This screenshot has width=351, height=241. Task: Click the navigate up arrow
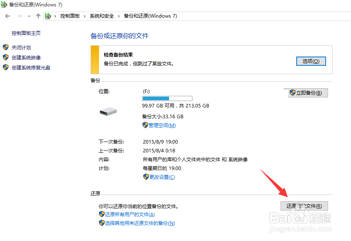pyautogui.click(x=38, y=16)
